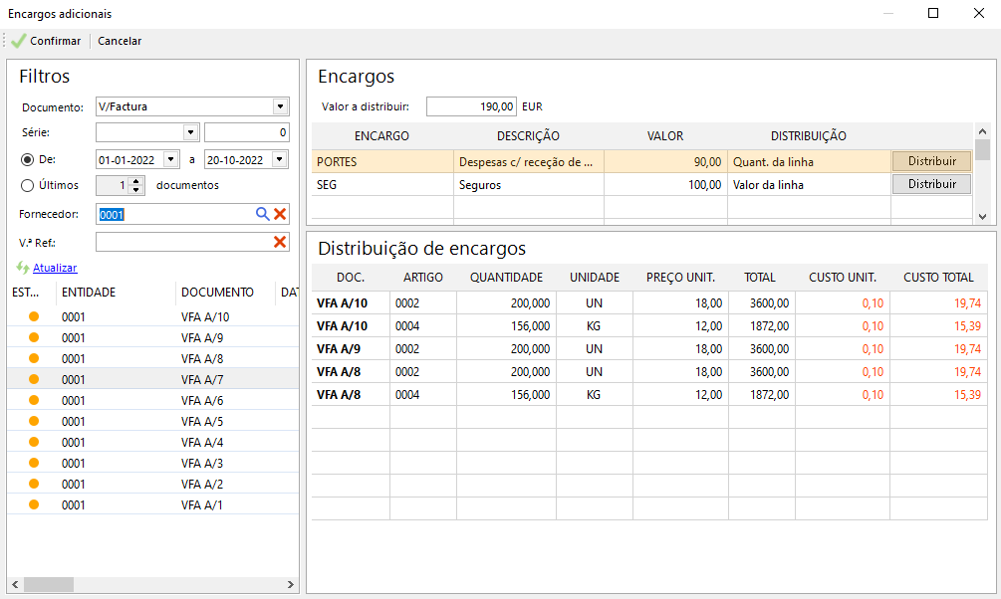Open the end date 20-10-2022 picker
1001x599 pixels.
(278, 159)
